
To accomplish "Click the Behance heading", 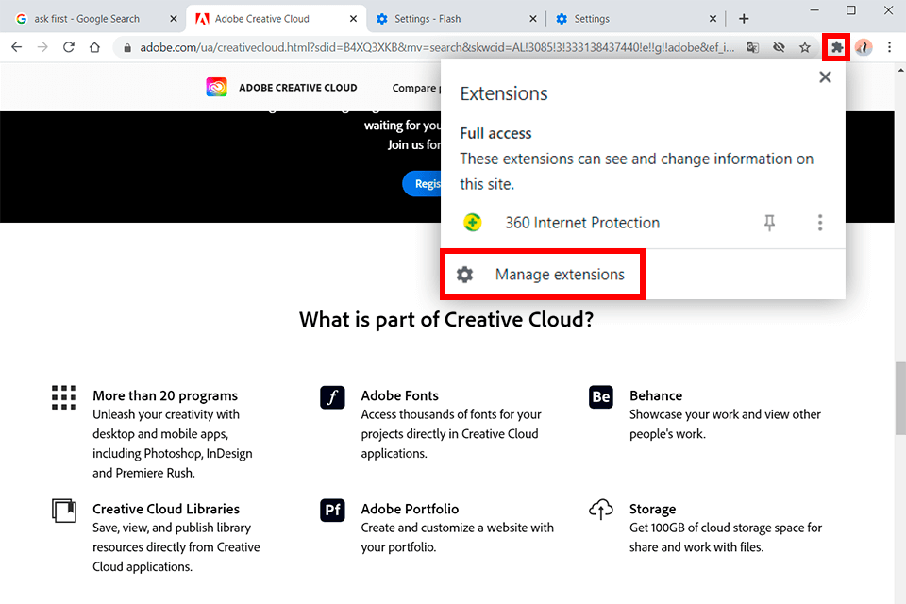I will tap(656, 396).
